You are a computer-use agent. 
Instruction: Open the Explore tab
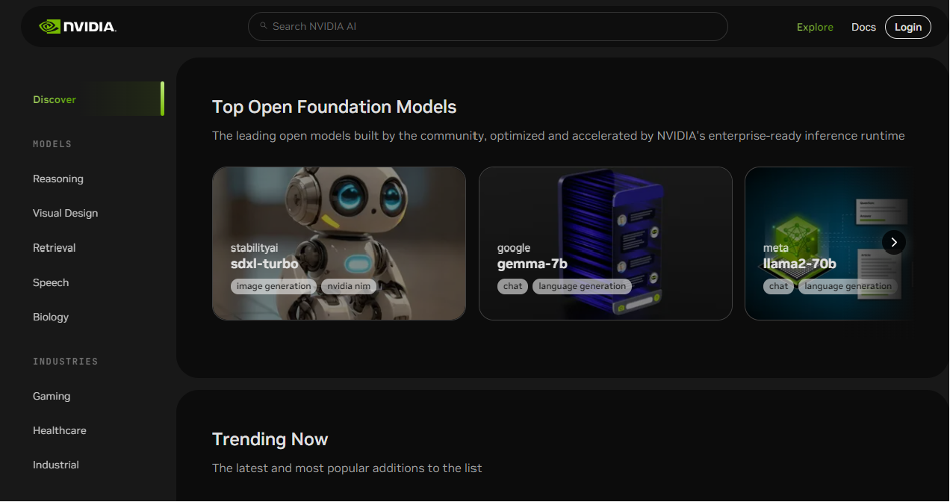[814, 27]
